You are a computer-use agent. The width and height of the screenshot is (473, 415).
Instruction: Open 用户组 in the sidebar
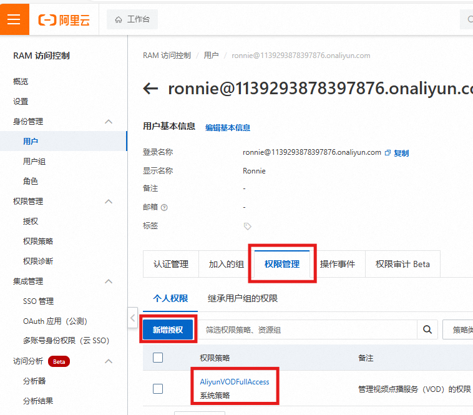pos(34,162)
